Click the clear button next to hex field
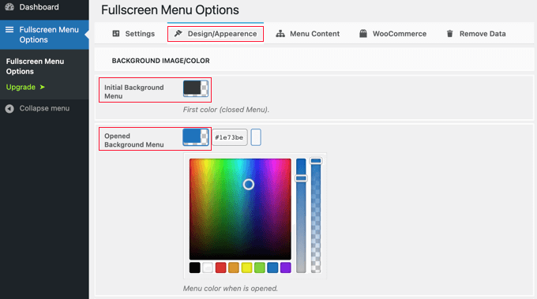This screenshot has height=299, width=537. coord(256,137)
